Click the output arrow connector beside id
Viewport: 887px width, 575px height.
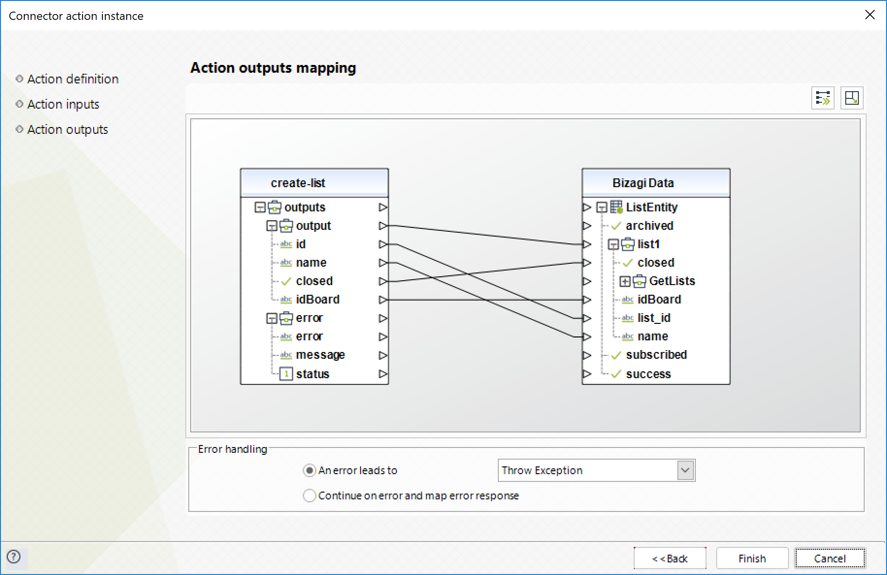pos(383,244)
